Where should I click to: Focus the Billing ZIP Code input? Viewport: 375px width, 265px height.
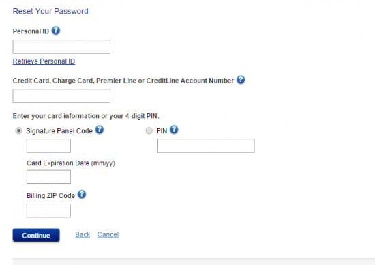tap(48, 210)
